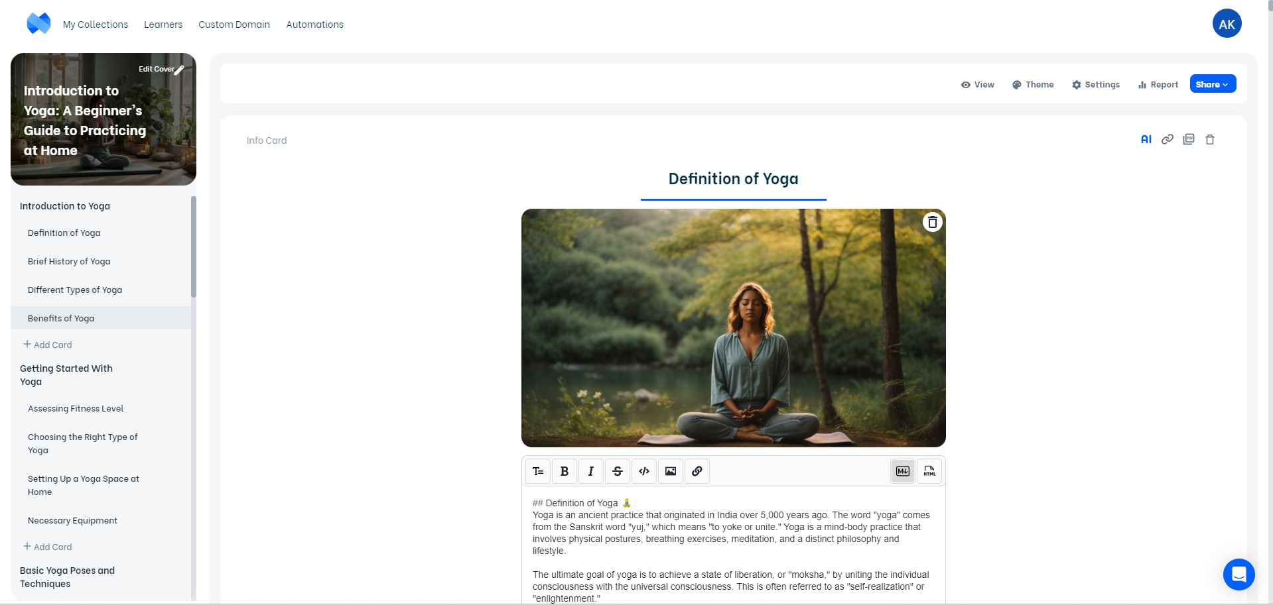The image size is (1273, 605).
Task: Go to the Learners page
Action: [163, 25]
